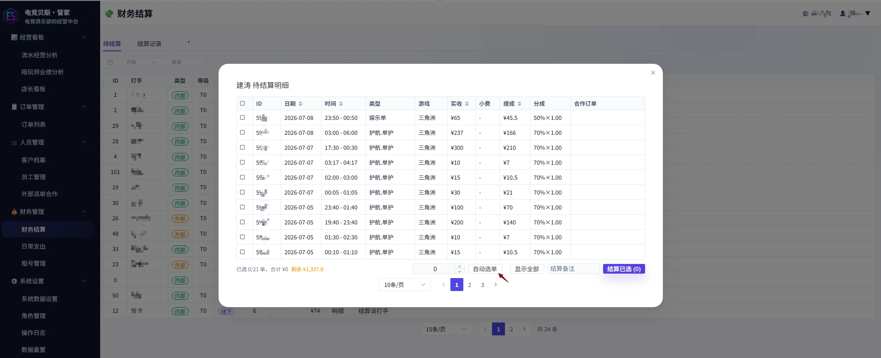
Task: Click the user avatar icon in header
Action: 843,13
